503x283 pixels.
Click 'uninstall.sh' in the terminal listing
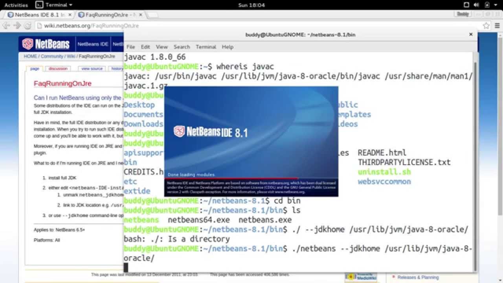[384, 172]
